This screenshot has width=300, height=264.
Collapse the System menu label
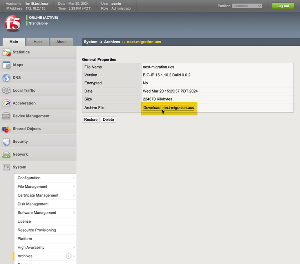[19, 167]
